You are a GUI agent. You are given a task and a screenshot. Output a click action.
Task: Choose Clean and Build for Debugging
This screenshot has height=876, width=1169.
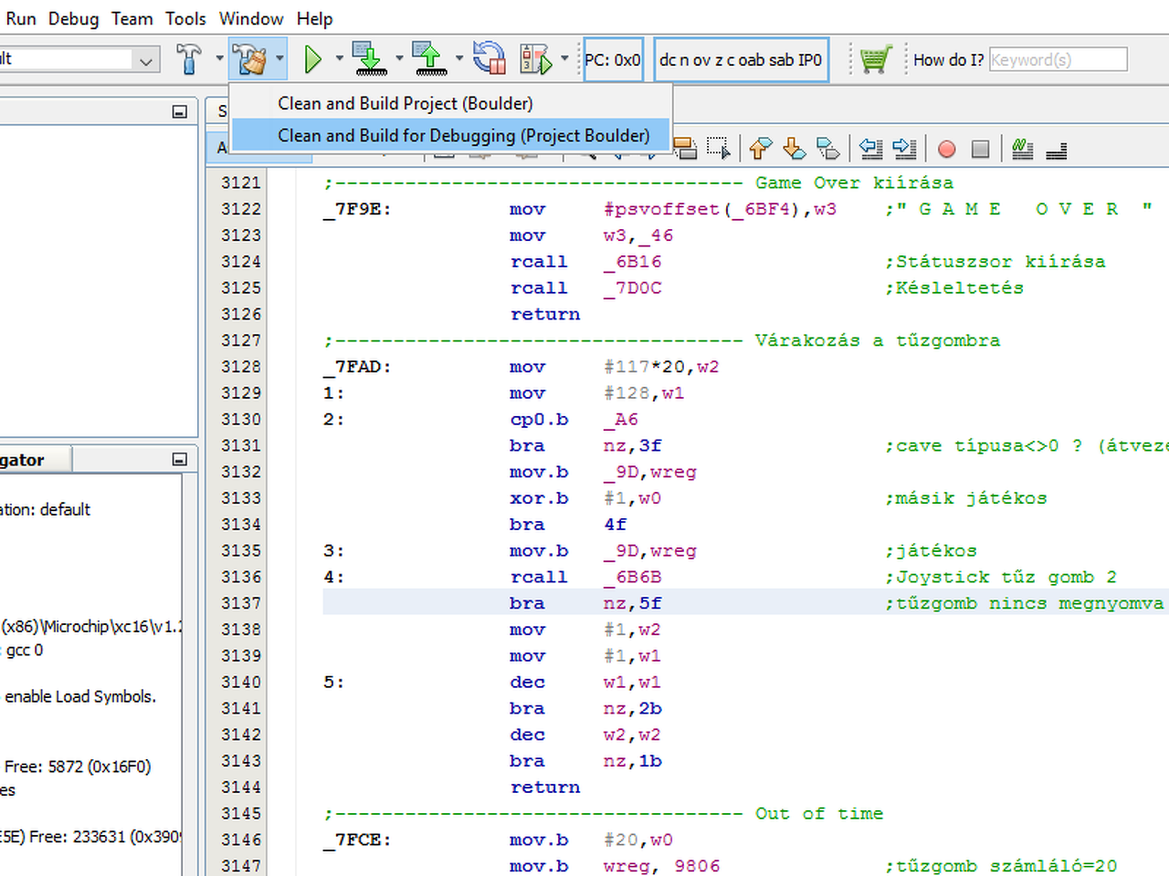(x=463, y=136)
